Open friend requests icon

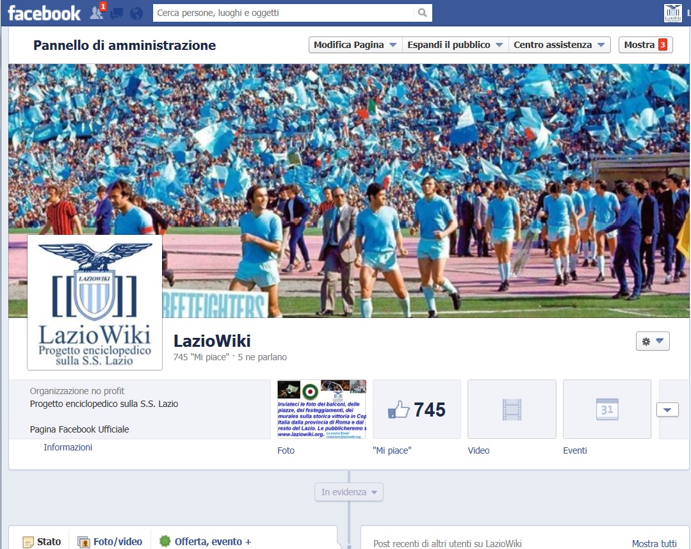(97, 13)
